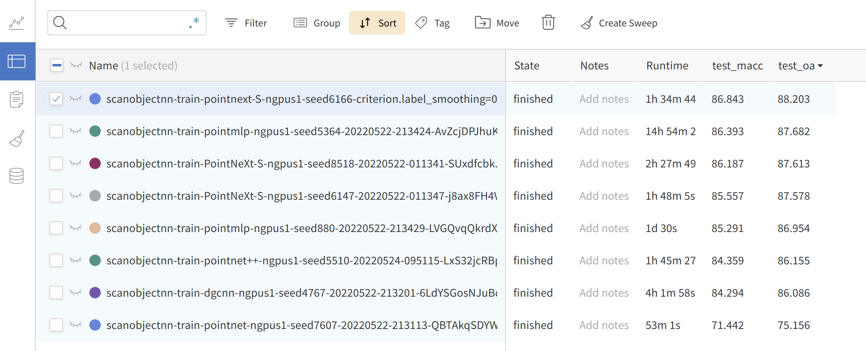
Task: Click the color dot of PointNeXt seed8518 run
Action: pos(95,163)
